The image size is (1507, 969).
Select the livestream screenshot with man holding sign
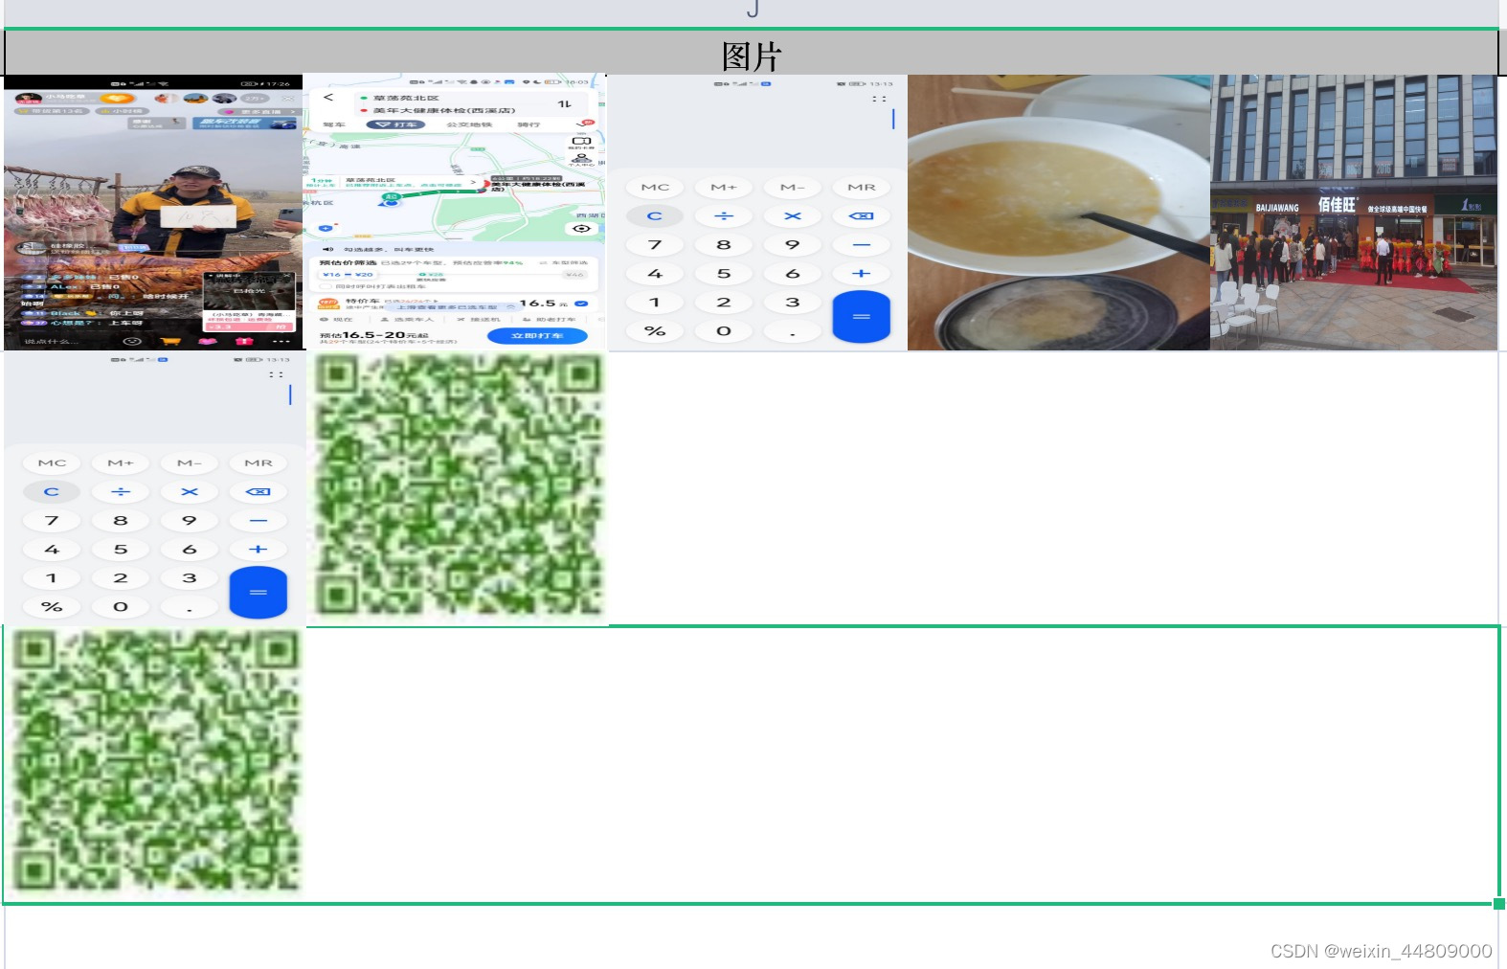point(153,213)
